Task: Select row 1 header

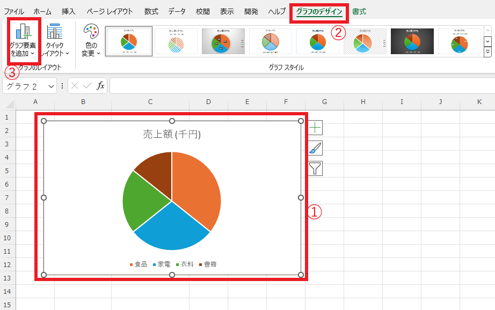Action: tap(7, 117)
